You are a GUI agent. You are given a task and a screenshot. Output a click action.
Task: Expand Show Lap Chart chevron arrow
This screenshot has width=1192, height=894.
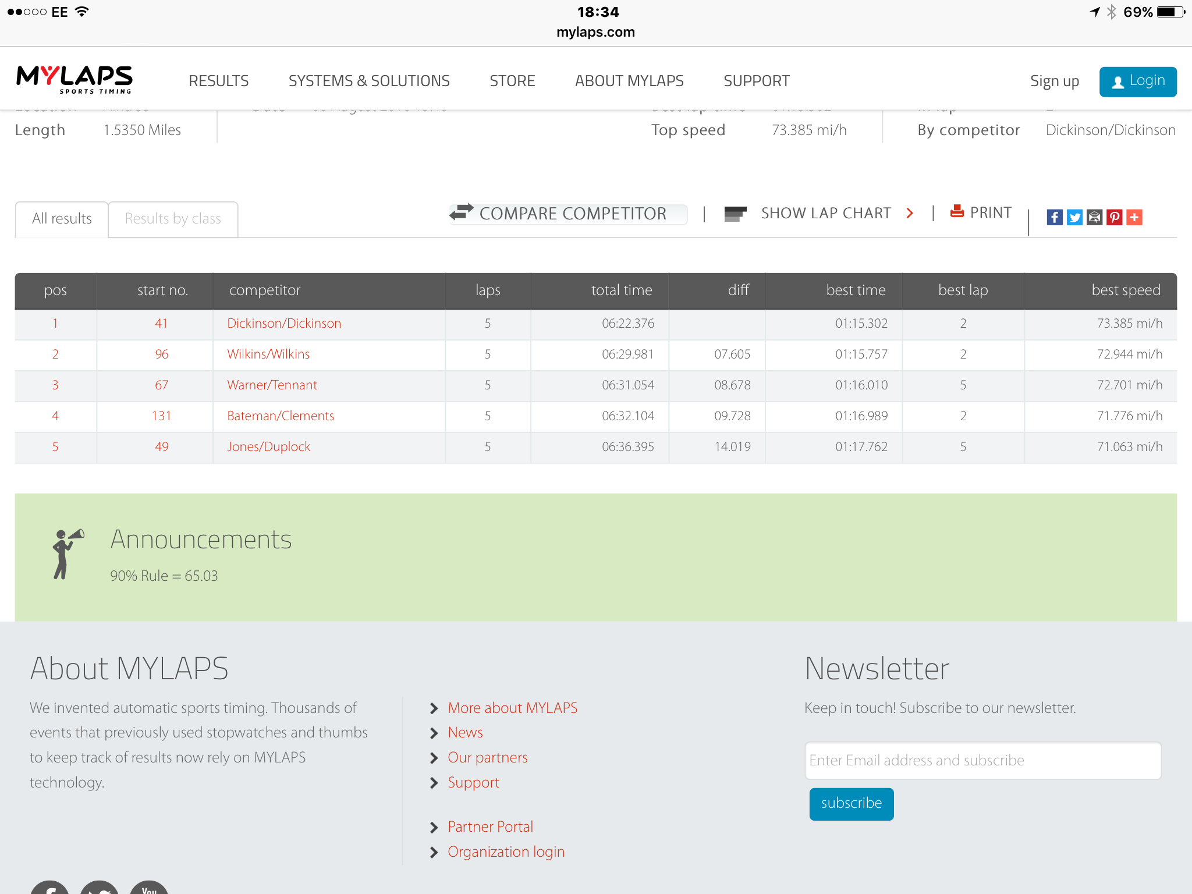click(910, 214)
